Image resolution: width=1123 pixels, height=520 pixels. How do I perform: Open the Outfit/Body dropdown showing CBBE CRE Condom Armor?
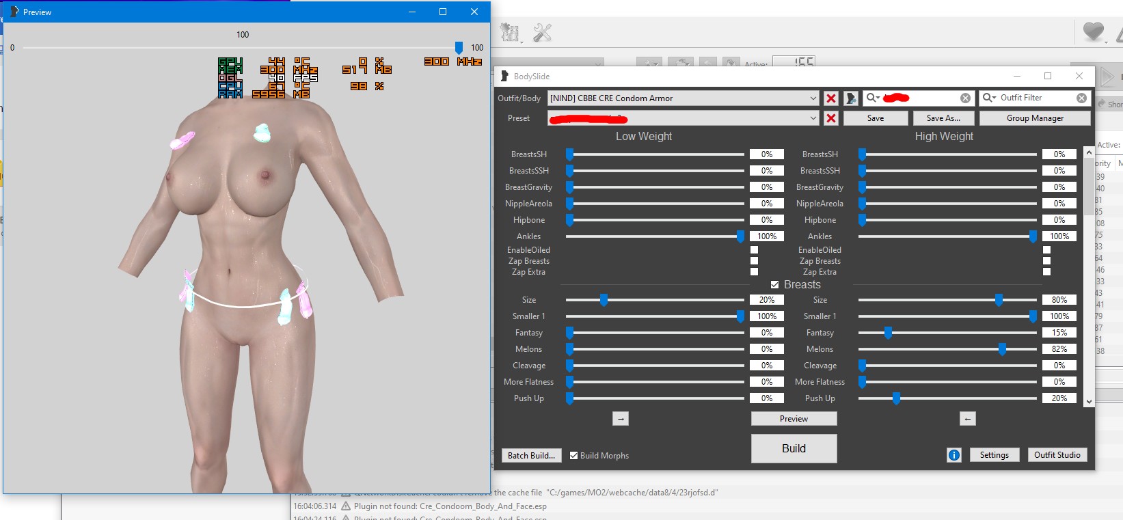(683, 98)
